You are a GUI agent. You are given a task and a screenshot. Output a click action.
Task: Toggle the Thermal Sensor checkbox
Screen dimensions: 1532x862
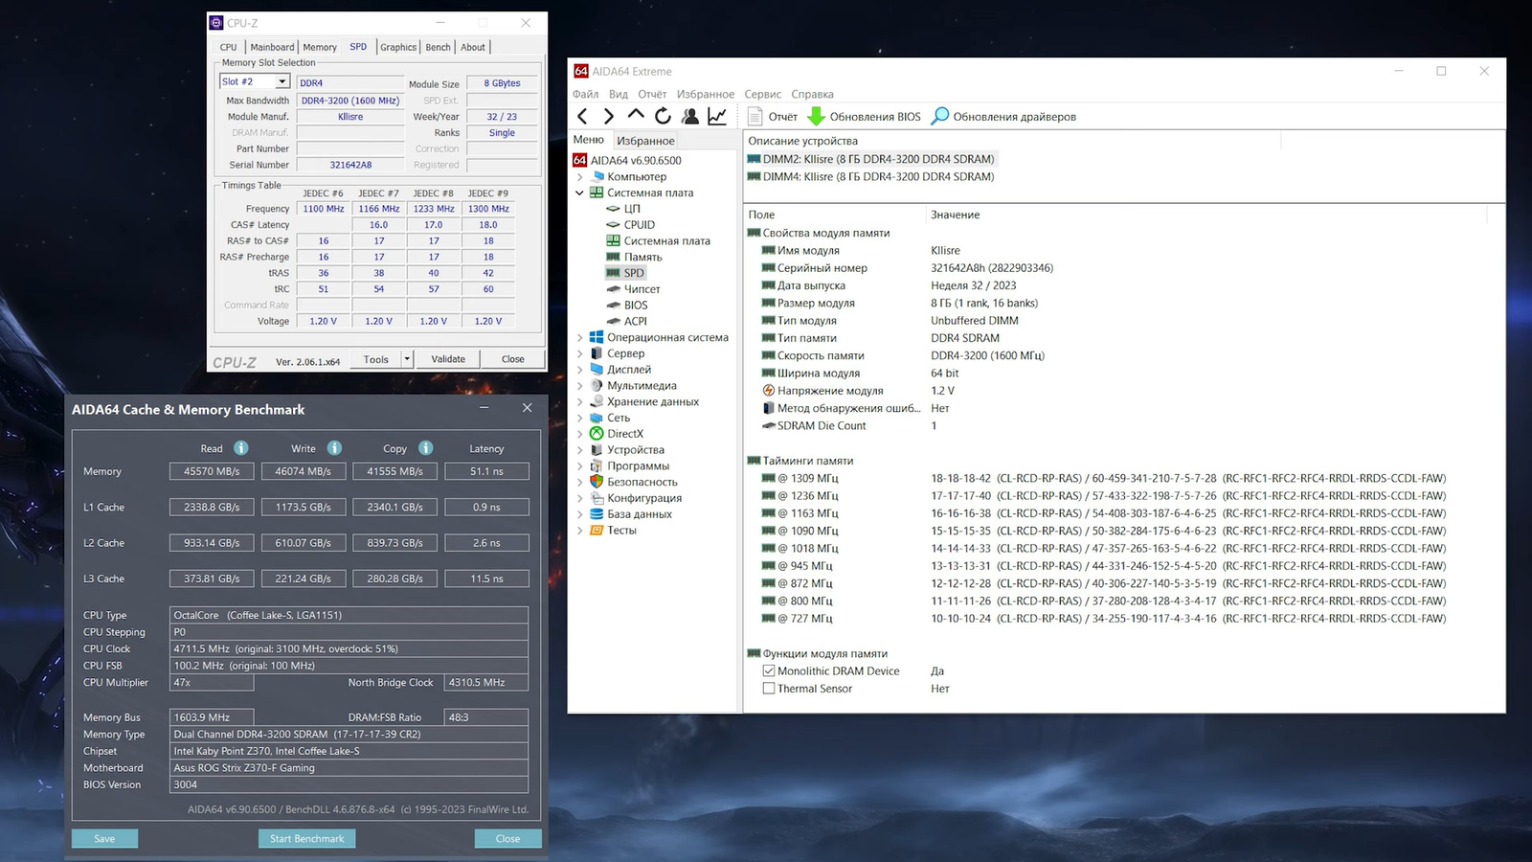(x=768, y=689)
